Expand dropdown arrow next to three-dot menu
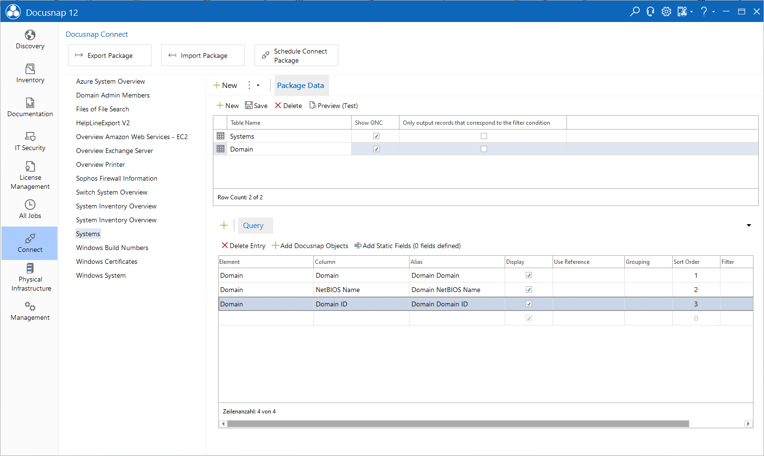Image resolution: width=764 pixels, height=456 pixels. (x=258, y=86)
